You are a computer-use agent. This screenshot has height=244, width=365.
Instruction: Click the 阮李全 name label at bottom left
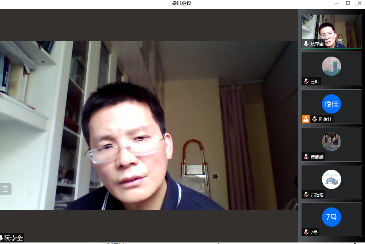pos(13,238)
